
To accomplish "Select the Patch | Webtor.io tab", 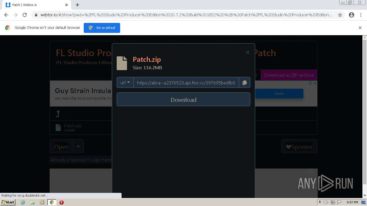I will pyautogui.click(x=37, y=5).
